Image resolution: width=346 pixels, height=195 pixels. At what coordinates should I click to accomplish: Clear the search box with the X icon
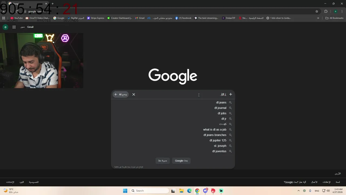click(134, 95)
